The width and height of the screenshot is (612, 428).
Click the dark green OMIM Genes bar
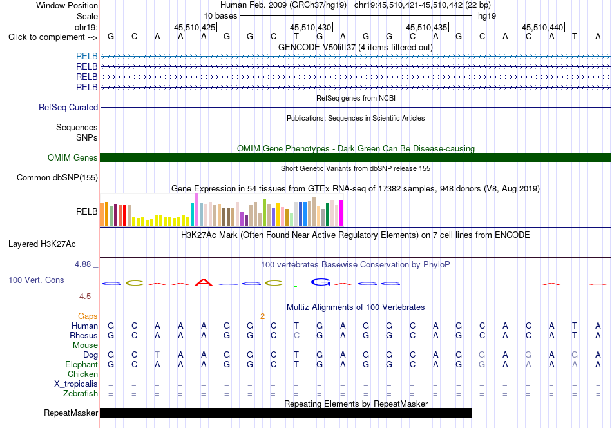[x=356, y=157]
